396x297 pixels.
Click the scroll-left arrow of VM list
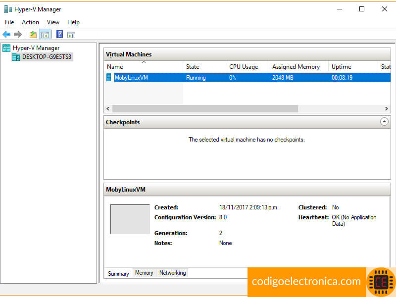click(108, 108)
